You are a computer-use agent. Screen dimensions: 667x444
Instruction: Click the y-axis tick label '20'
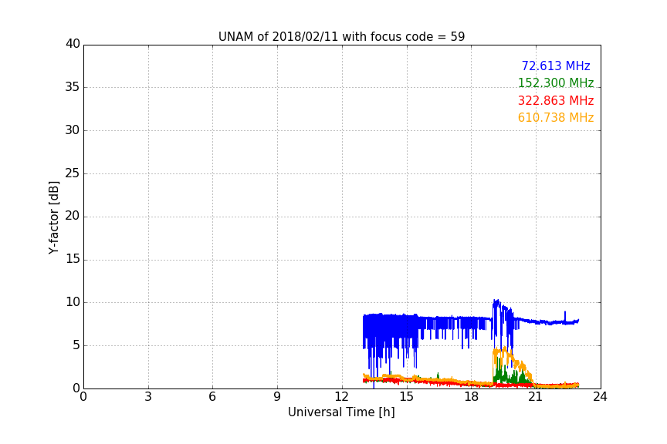click(x=73, y=216)
